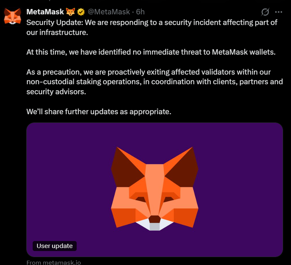Image resolution: width=291 pixels, height=265 pixels.
Task: Click the 'non-custodial staking operations' phrase
Action: 84,82
